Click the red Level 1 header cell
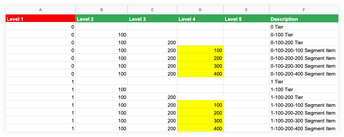This screenshot has width=344, height=137. [x=40, y=18]
